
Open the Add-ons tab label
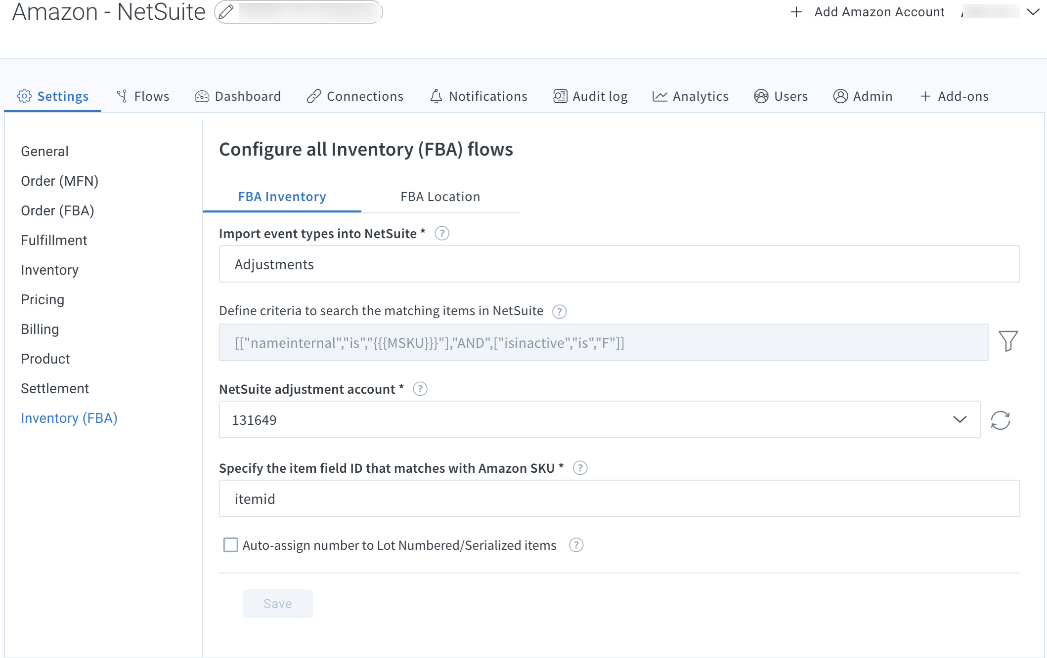tap(963, 96)
